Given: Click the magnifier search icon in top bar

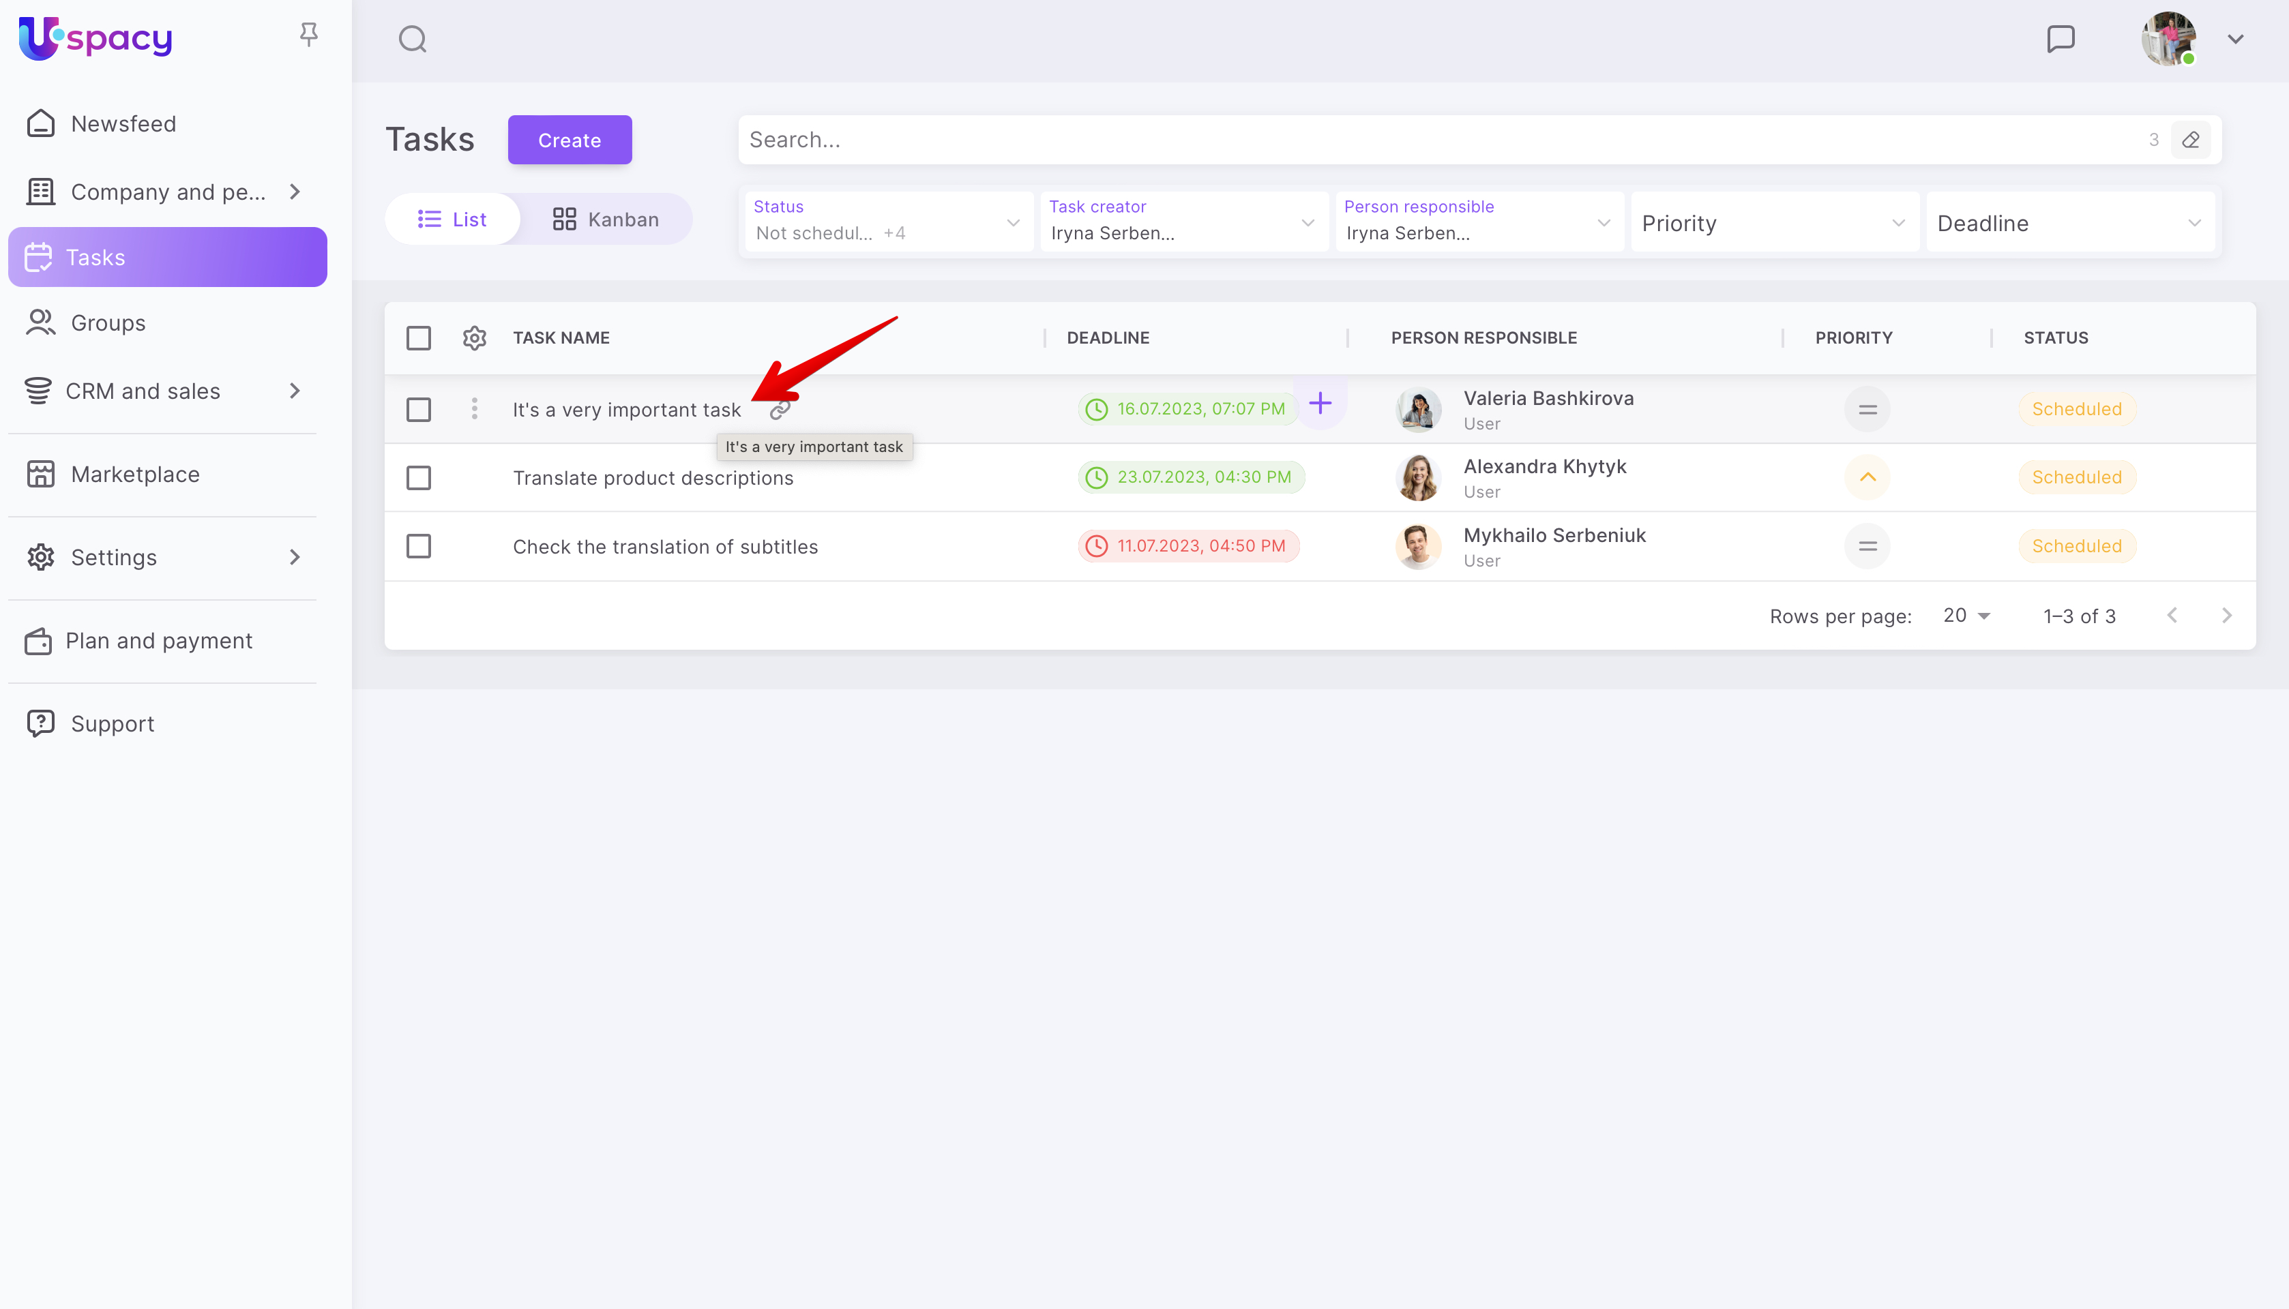Looking at the screenshot, I should point(412,39).
